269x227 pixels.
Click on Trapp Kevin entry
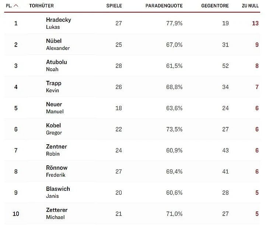pos(53,87)
